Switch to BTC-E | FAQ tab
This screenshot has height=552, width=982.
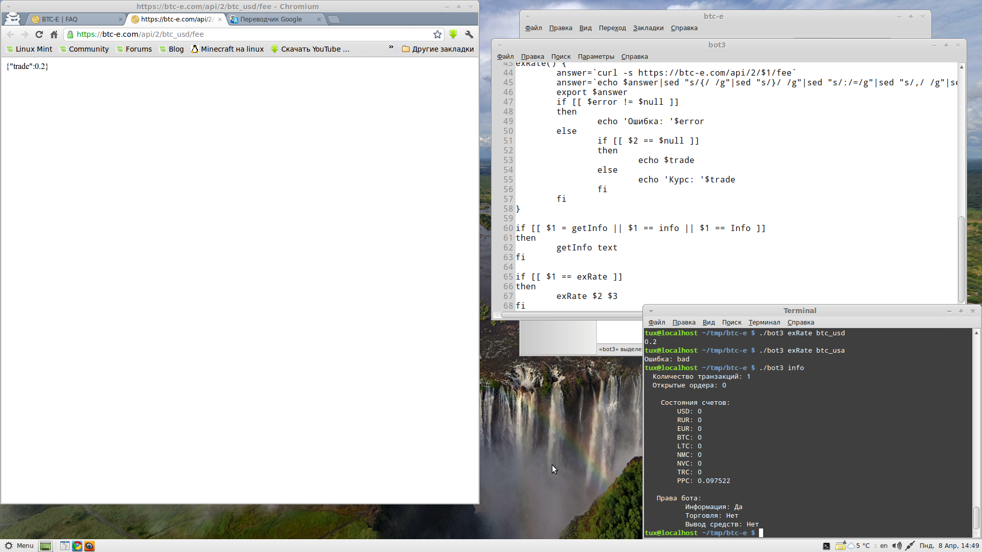59,19
